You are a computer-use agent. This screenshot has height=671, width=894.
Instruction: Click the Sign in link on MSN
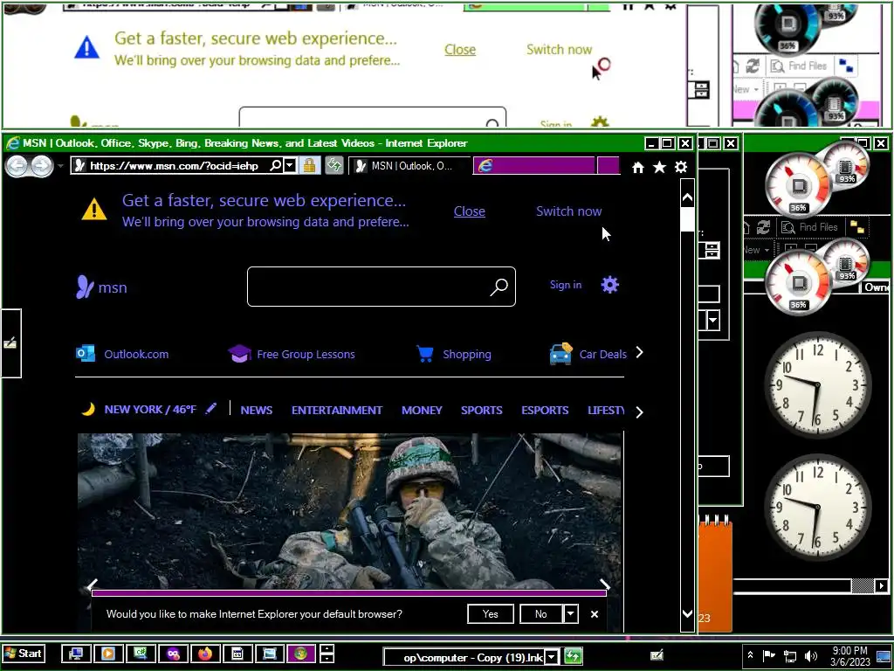(x=566, y=285)
